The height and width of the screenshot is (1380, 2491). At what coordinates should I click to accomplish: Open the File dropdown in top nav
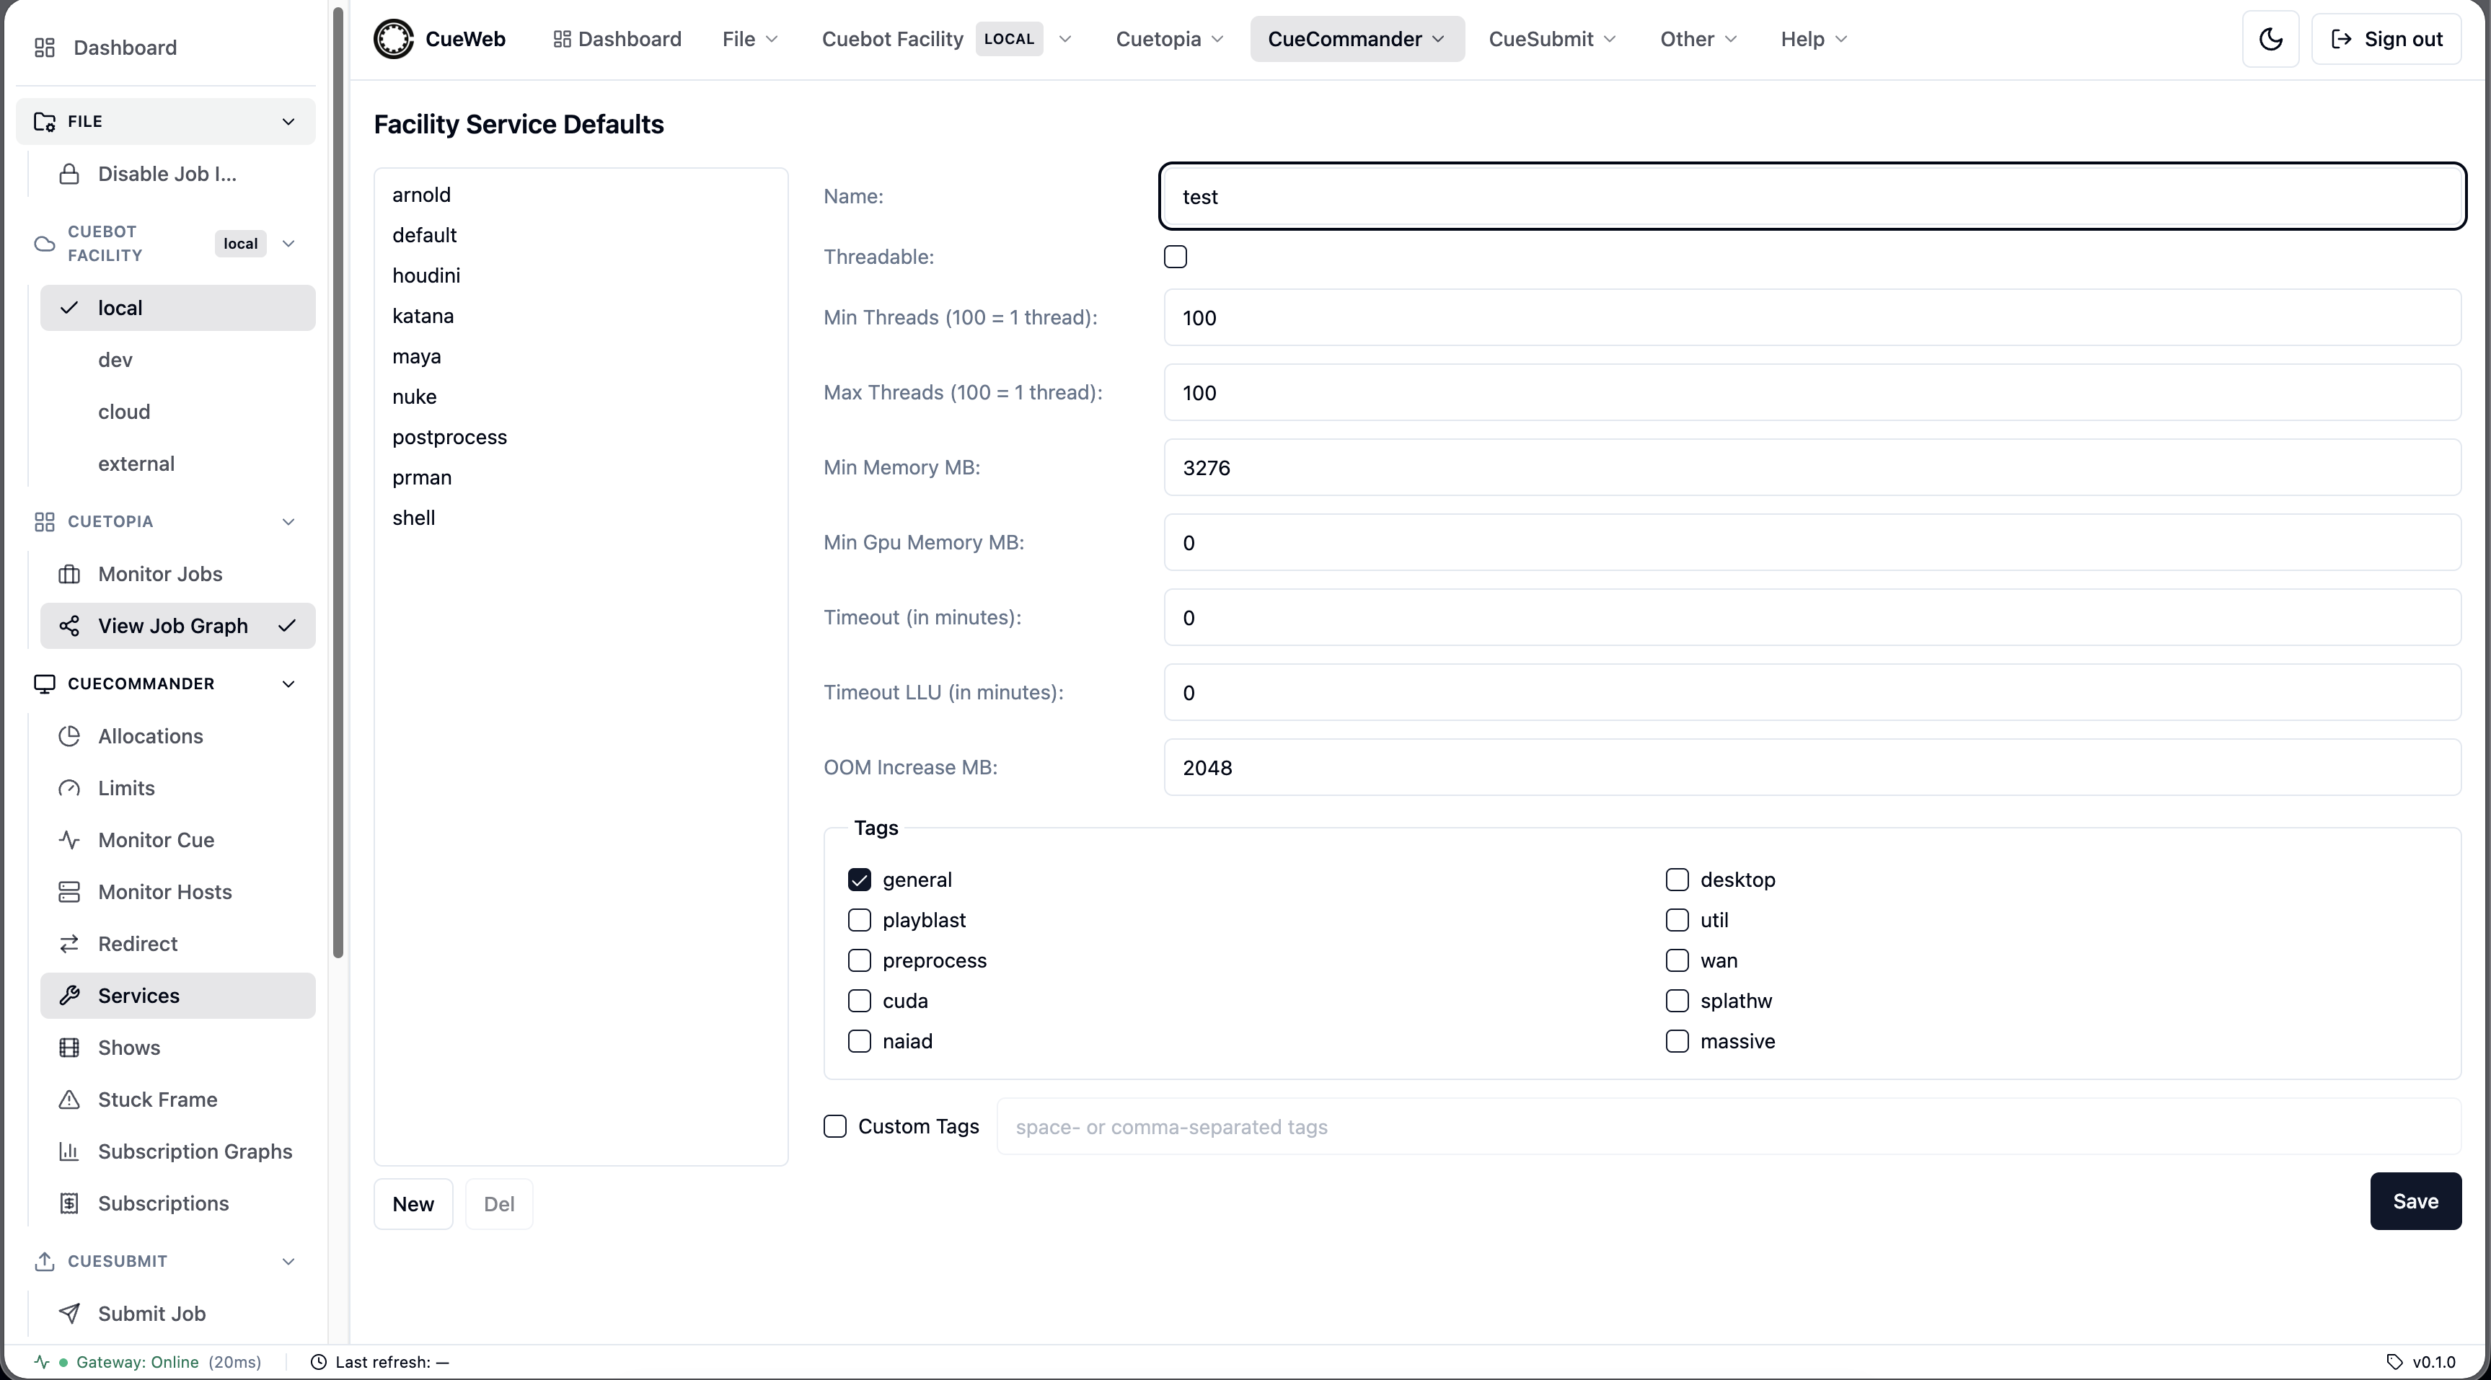(x=750, y=39)
